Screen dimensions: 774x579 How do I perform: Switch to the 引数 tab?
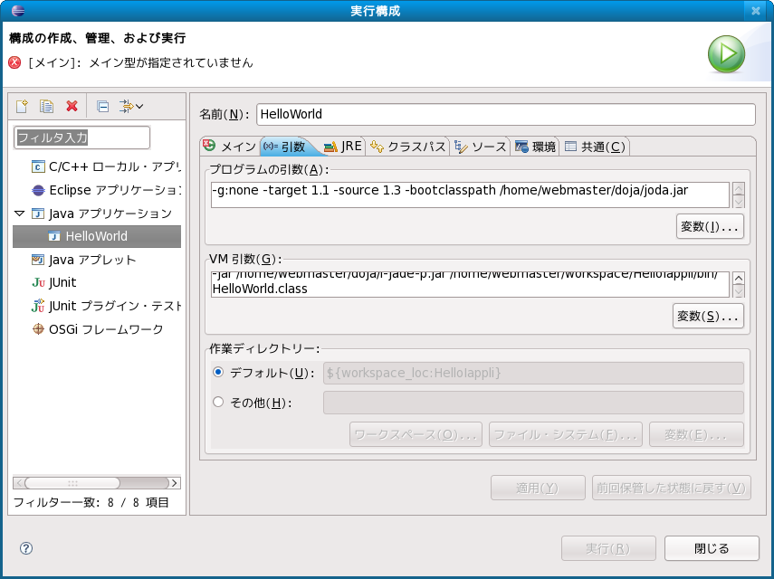[x=284, y=147]
